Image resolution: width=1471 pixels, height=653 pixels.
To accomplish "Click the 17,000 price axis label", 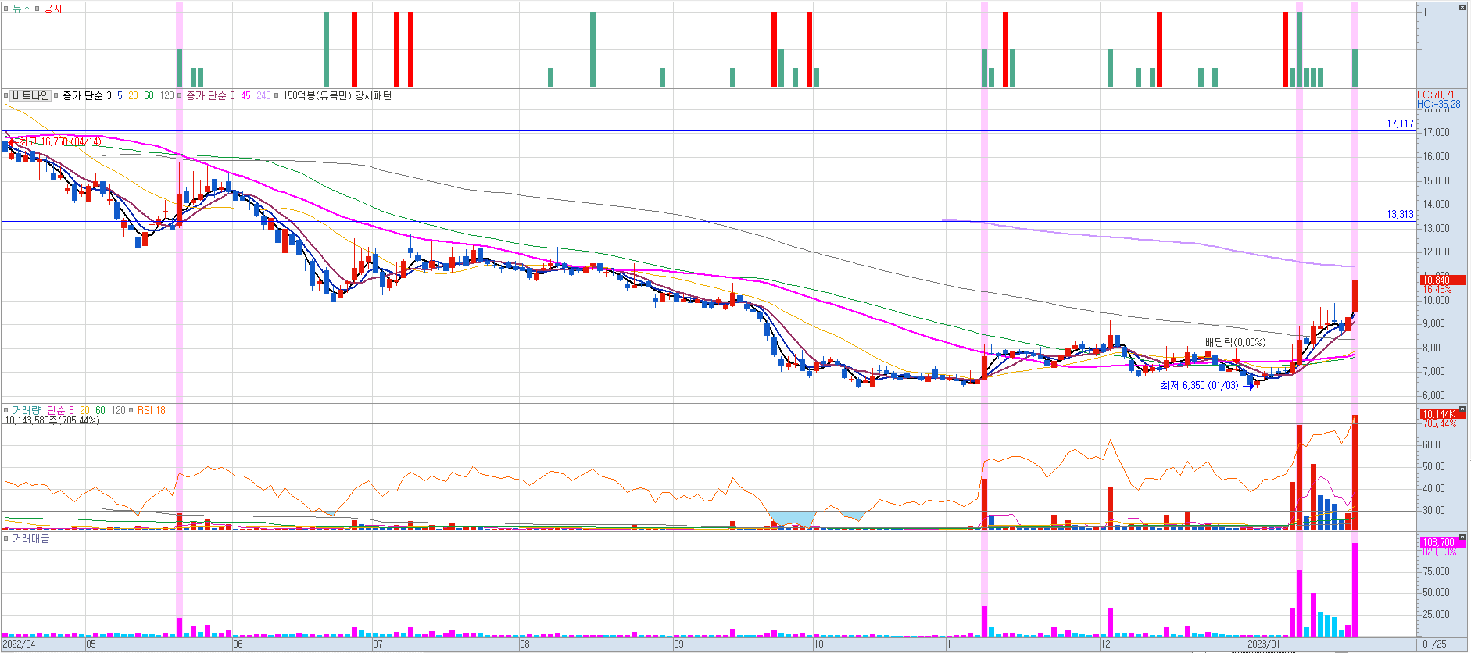I will point(1437,133).
